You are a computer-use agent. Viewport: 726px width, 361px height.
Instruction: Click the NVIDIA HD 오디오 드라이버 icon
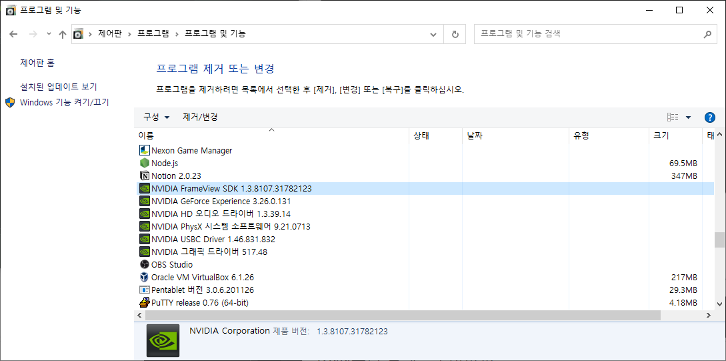pyautogui.click(x=145, y=214)
